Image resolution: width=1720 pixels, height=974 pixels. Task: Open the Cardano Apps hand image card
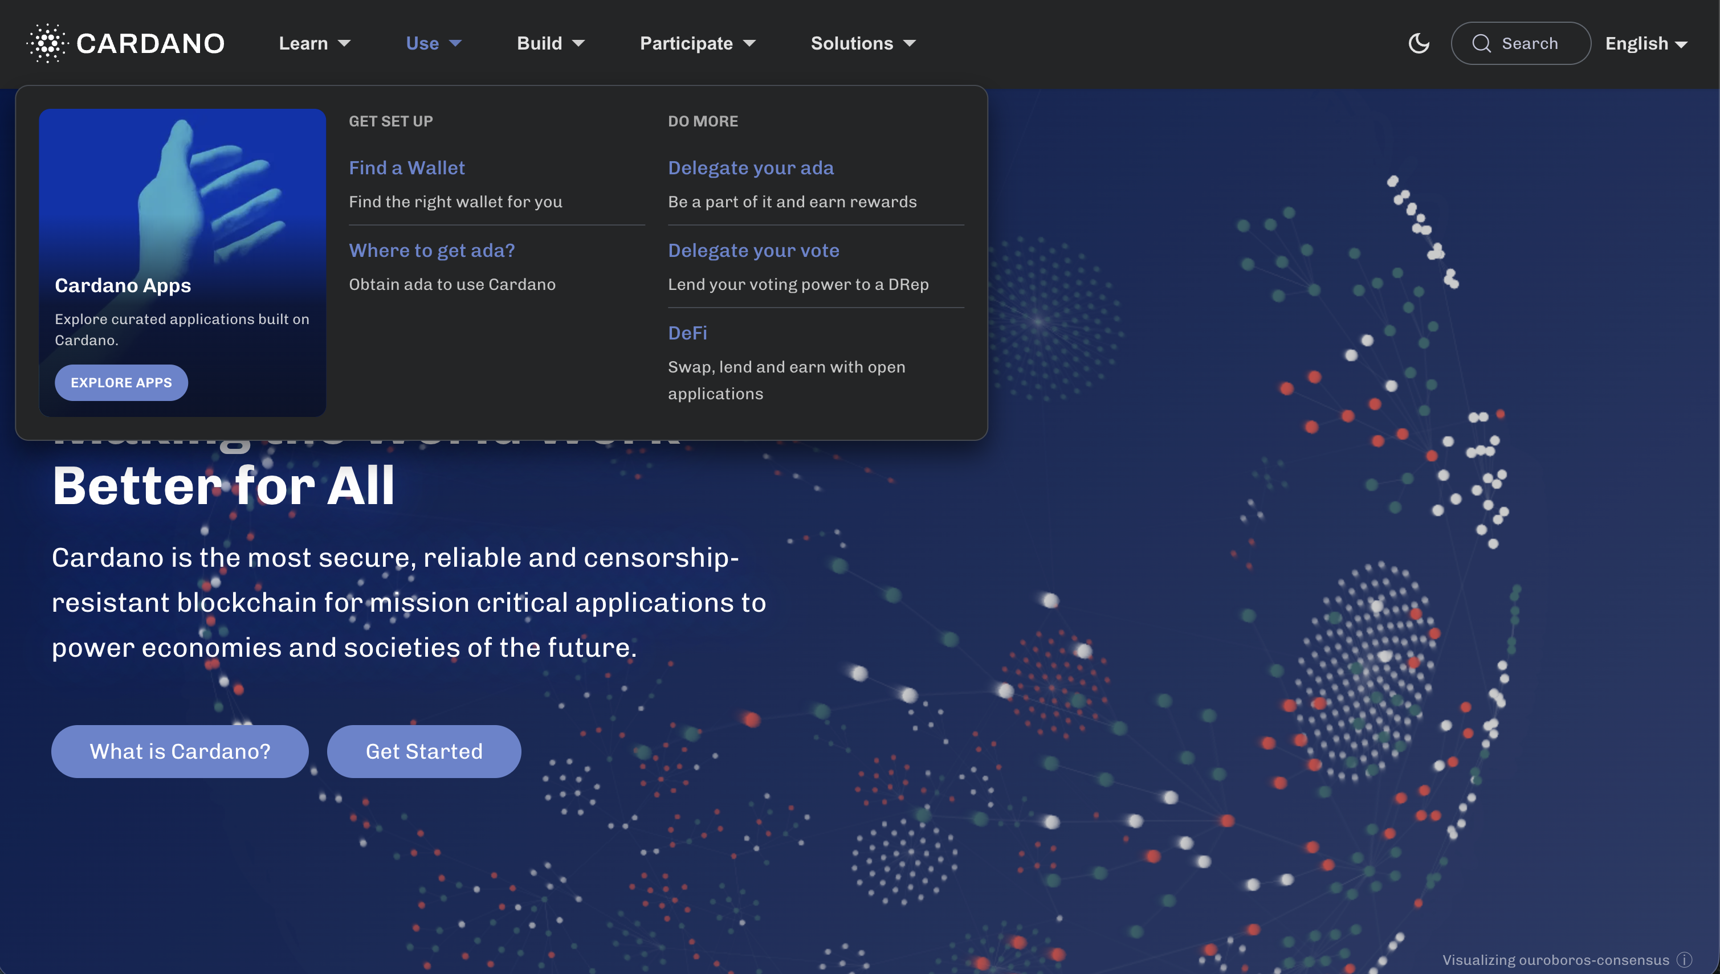(183, 263)
